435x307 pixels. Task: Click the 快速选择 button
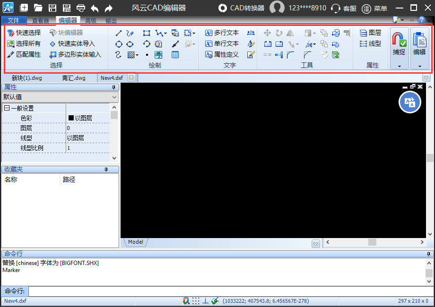(x=24, y=33)
